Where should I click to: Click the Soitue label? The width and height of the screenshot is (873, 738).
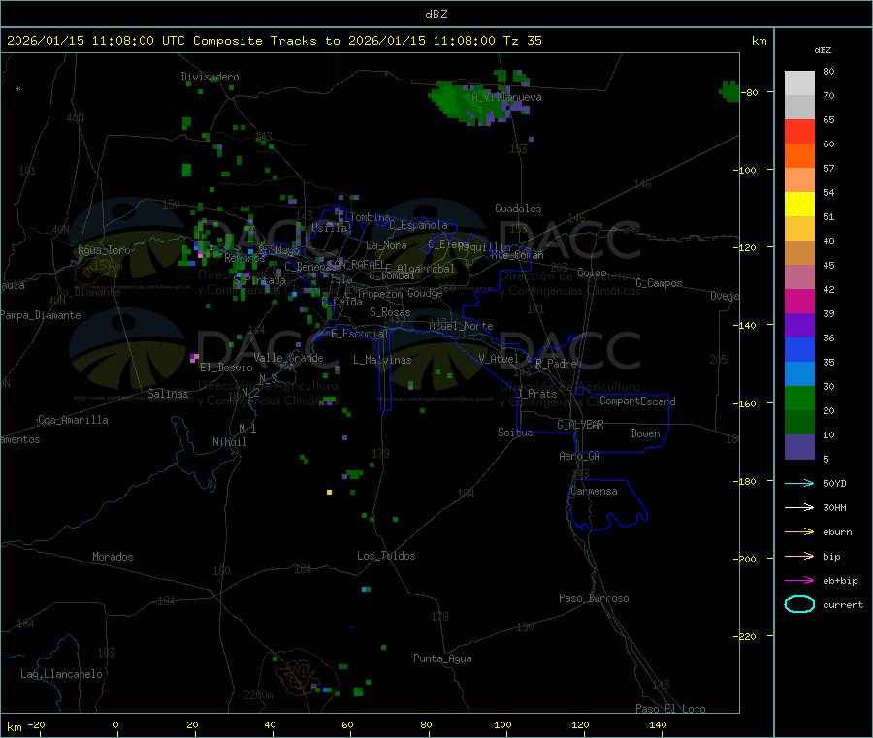(515, 433)
